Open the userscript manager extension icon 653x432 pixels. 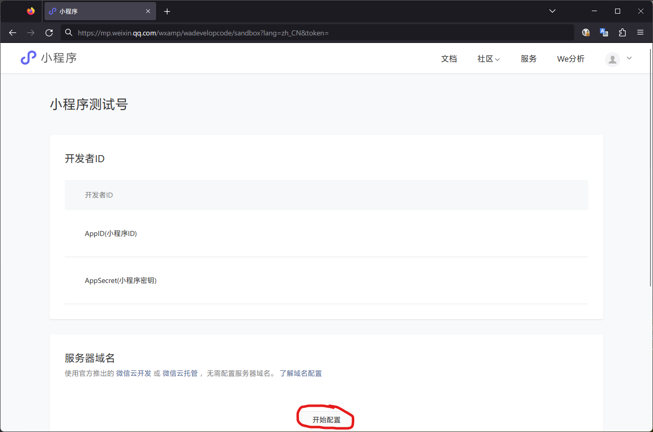coord(586,32)
